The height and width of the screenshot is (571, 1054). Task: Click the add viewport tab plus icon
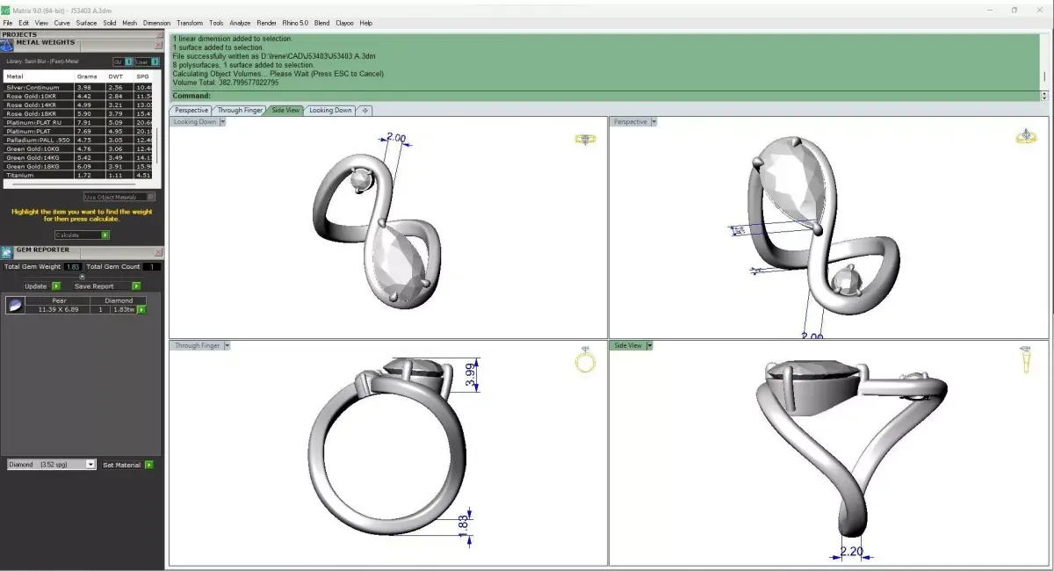click(x=365, y=111)
